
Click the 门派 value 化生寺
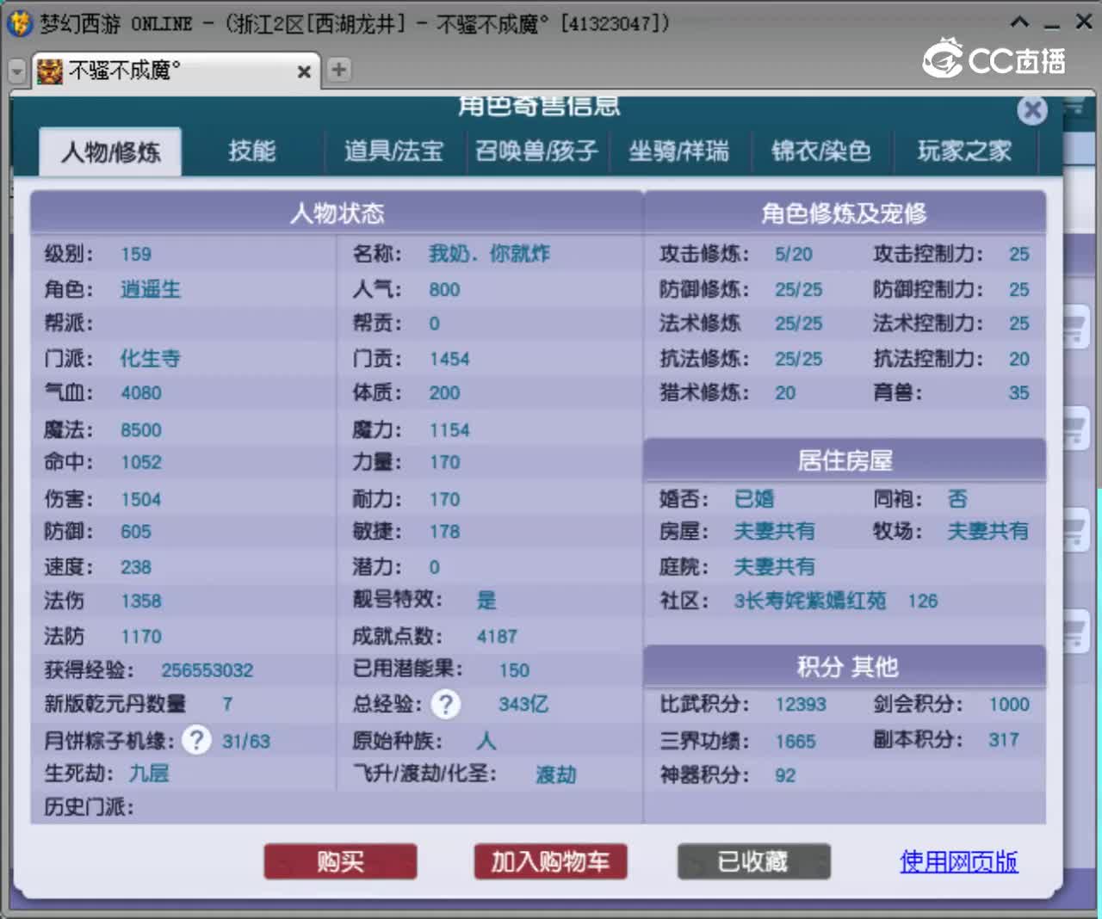[151, 358]
